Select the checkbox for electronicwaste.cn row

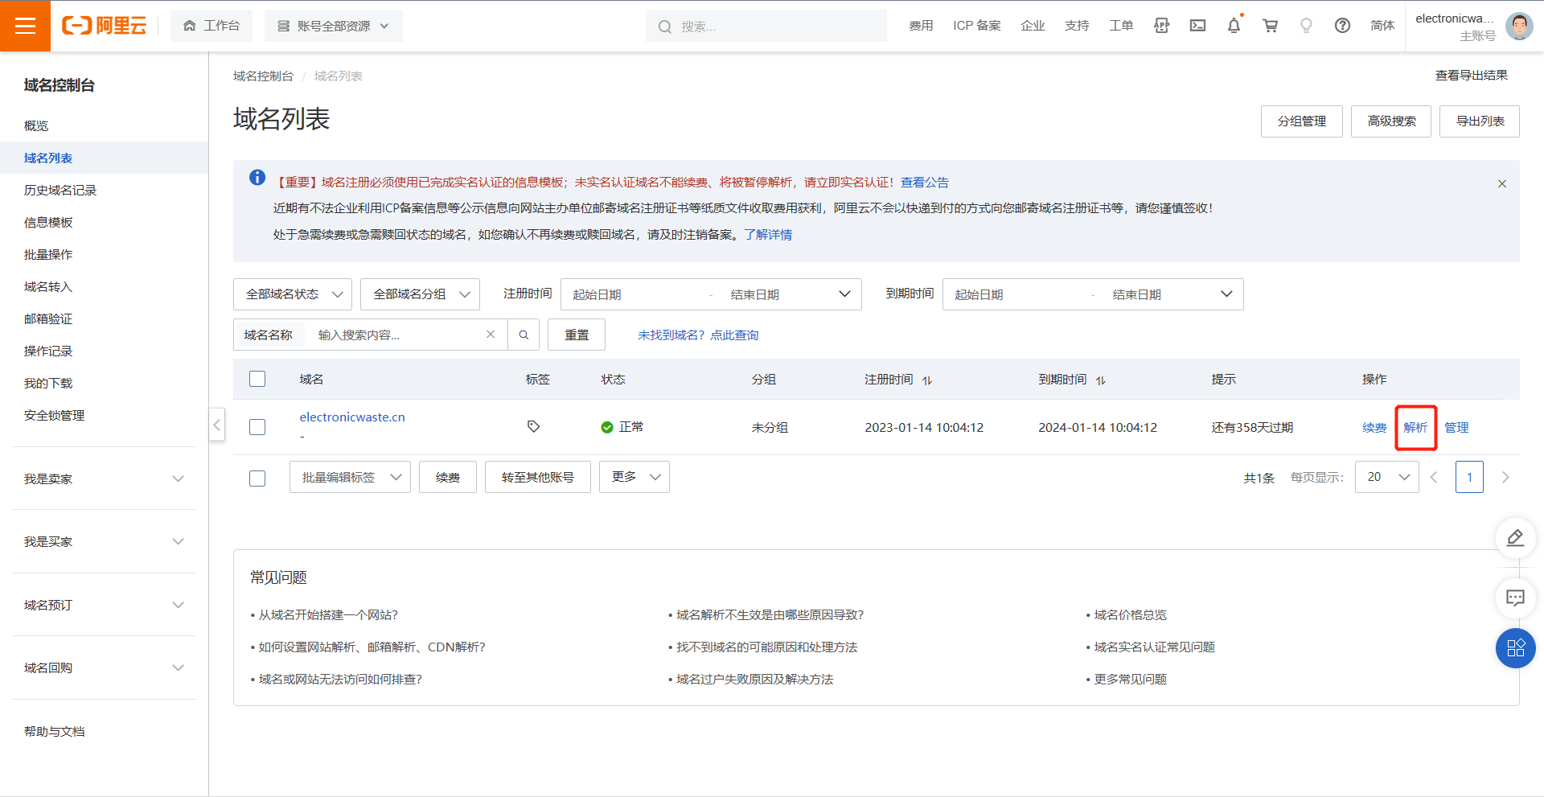click(257, 427)
